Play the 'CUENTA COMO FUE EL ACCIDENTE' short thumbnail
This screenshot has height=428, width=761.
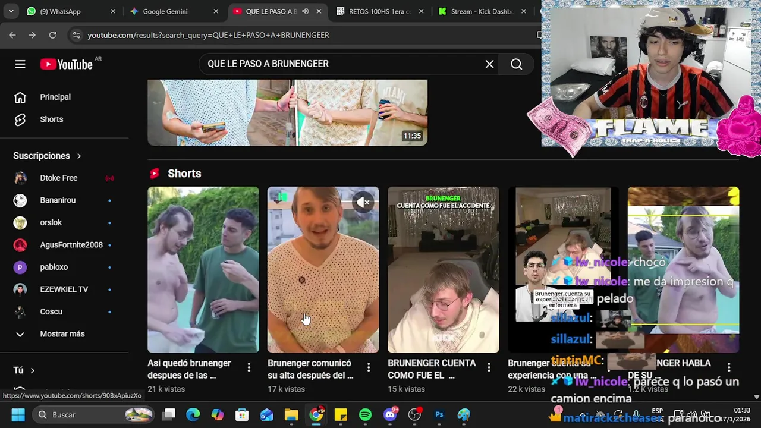(x=443, y=270)
